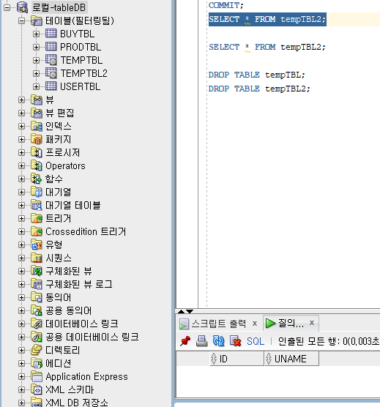Viewport: 380px width, 407px height.
Task: Expand the 공용 데이터베이스 링크 folder
Action: tap(22, 337)
